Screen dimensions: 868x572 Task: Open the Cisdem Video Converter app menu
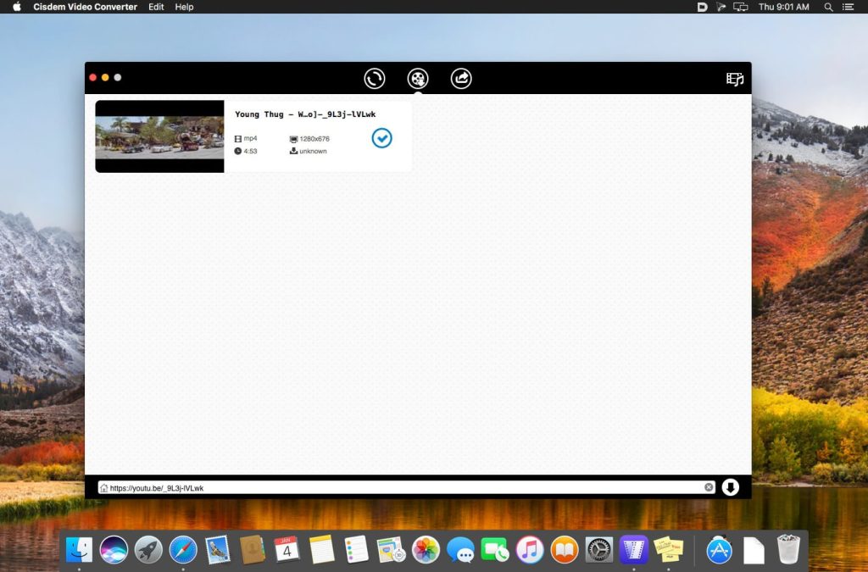coord(85,7)
